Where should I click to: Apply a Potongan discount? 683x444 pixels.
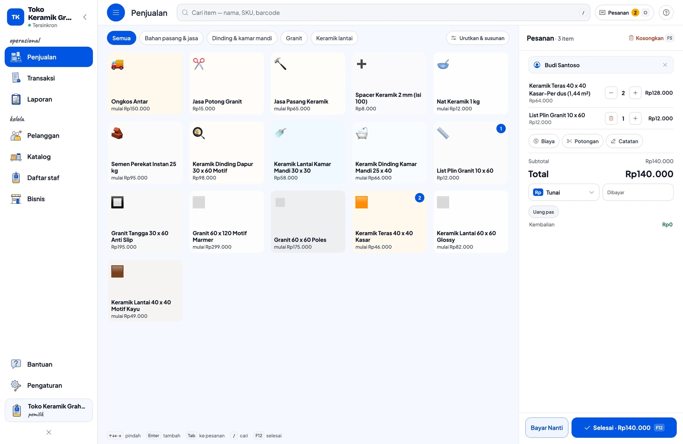(x=582, y=141)
